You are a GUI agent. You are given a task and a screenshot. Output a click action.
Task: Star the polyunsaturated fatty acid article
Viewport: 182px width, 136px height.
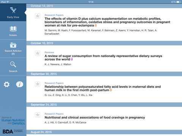38,84
